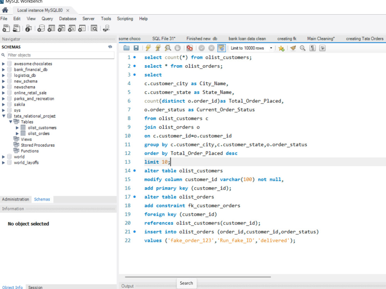Screen dimensions: 386x289
Task: Expand the awesome chocolates schema
Action: coord(3,64)
